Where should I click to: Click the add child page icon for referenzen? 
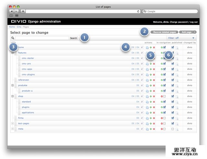coord(151,80)
